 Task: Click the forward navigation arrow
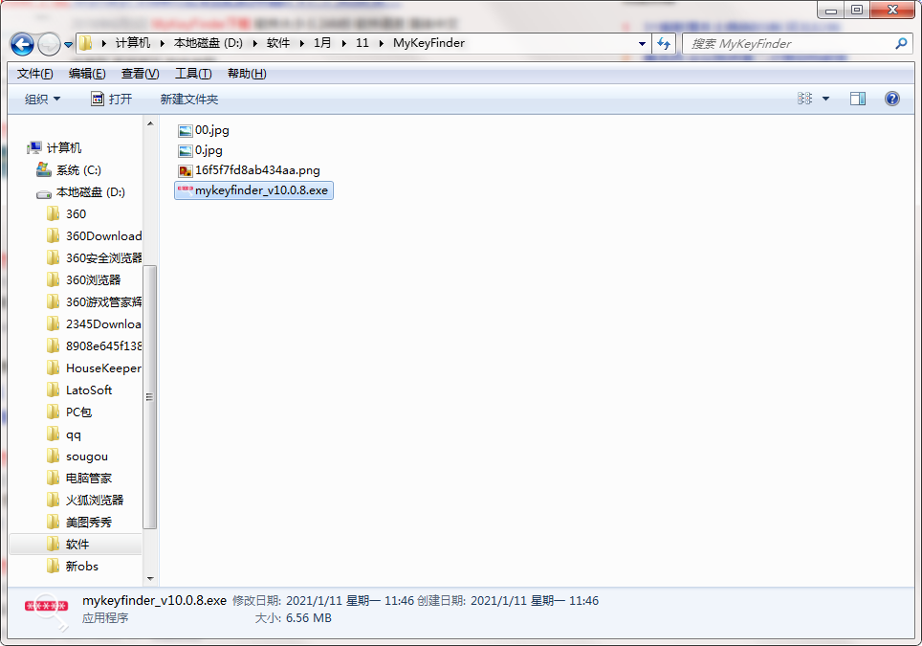click(48, 44)
